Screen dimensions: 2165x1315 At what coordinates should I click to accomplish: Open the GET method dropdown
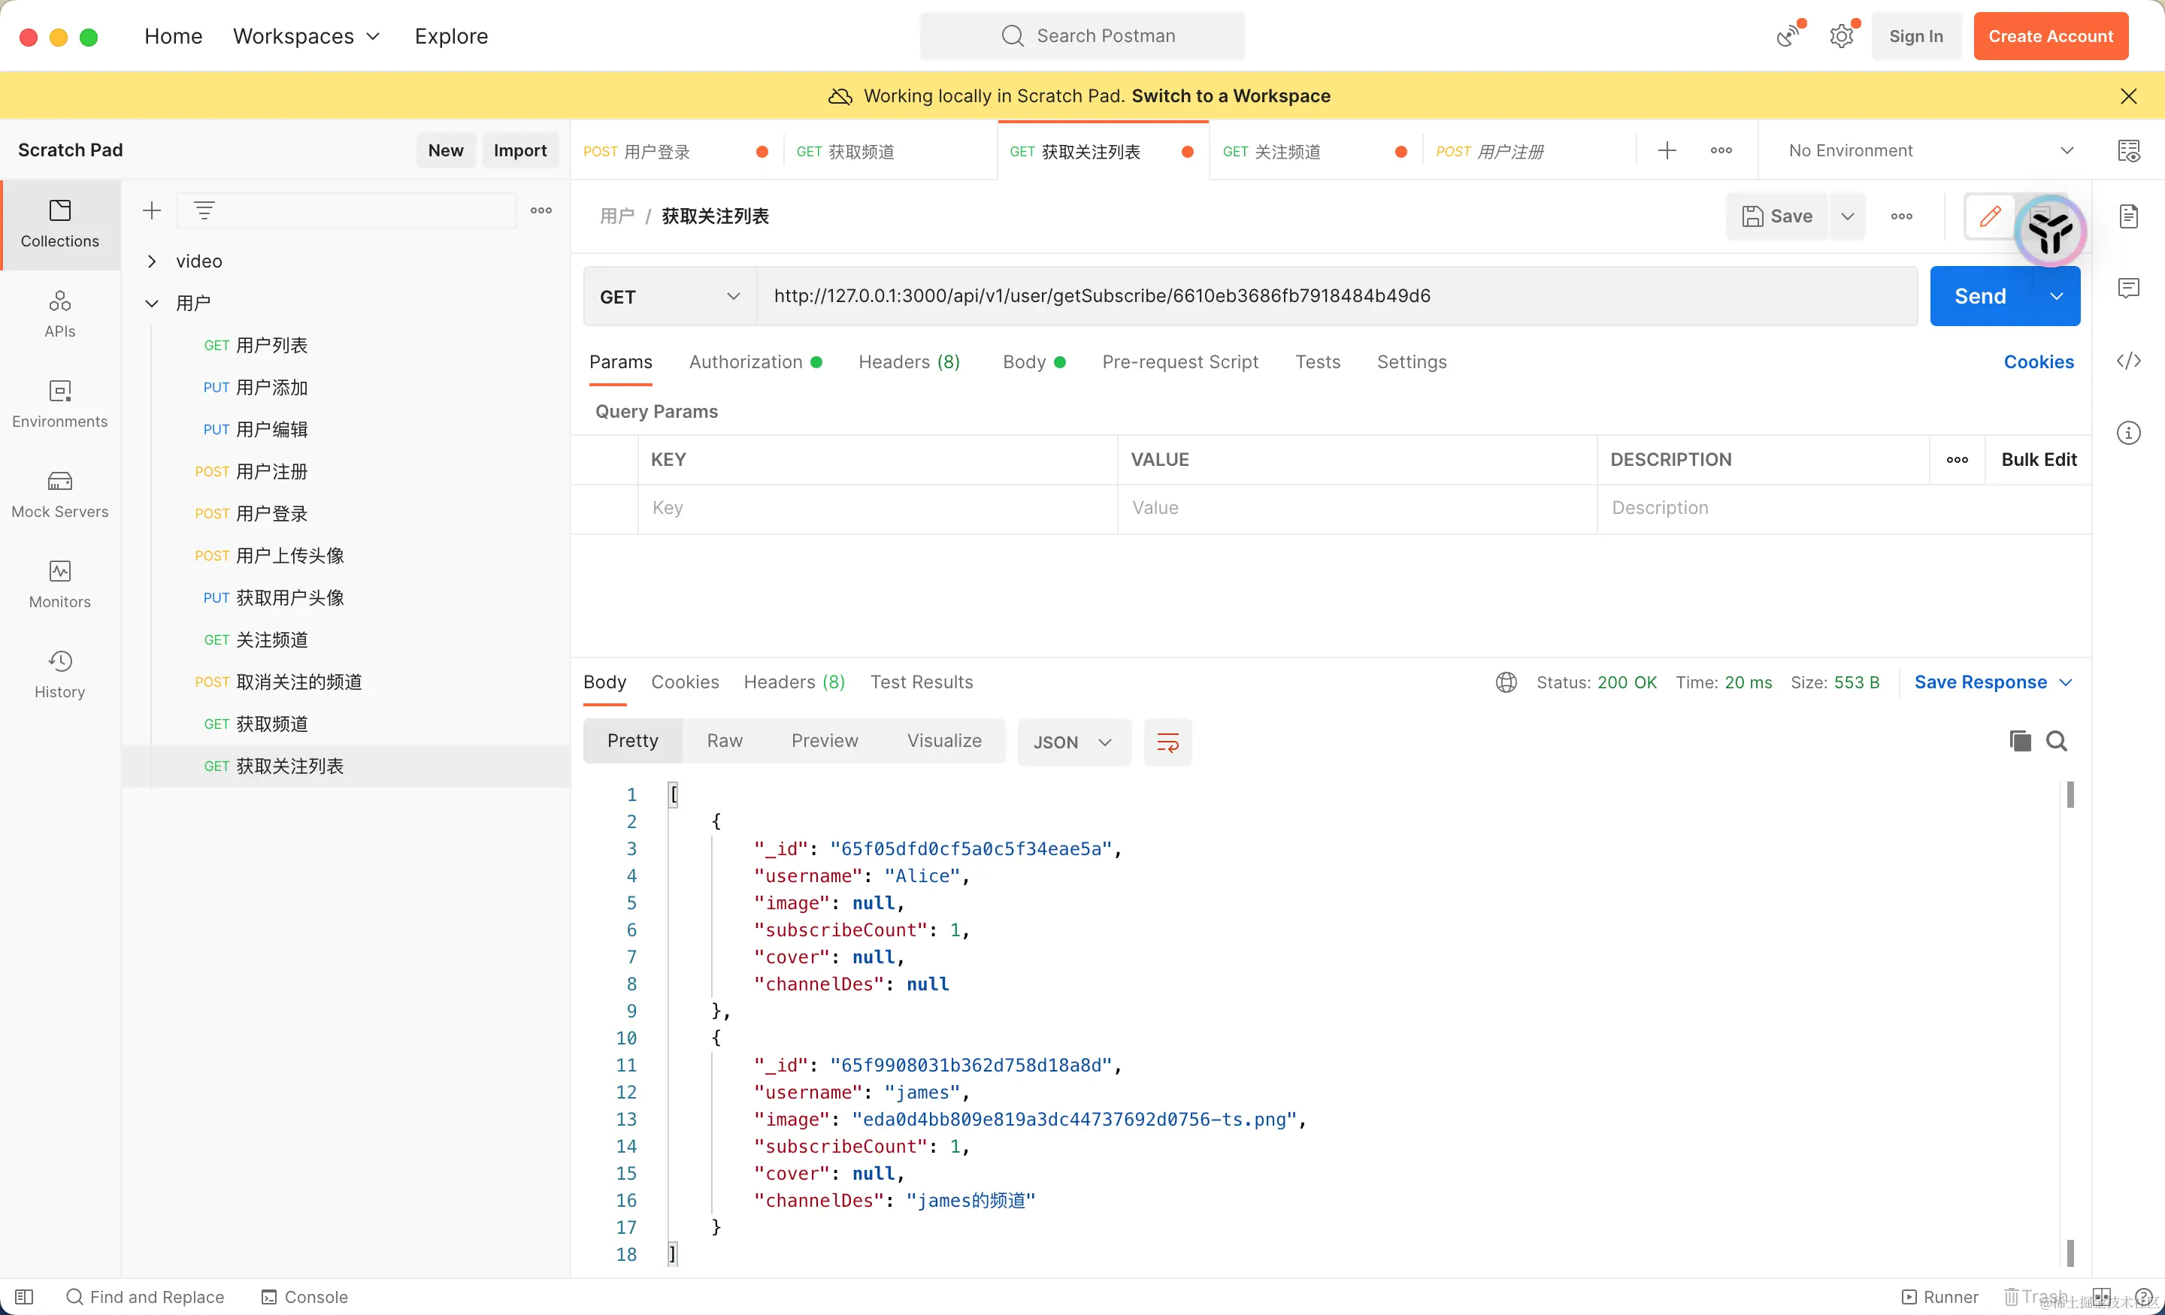[670, 297]
